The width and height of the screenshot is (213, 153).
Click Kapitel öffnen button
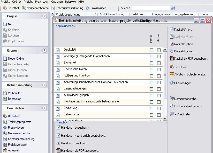(184, 30)
